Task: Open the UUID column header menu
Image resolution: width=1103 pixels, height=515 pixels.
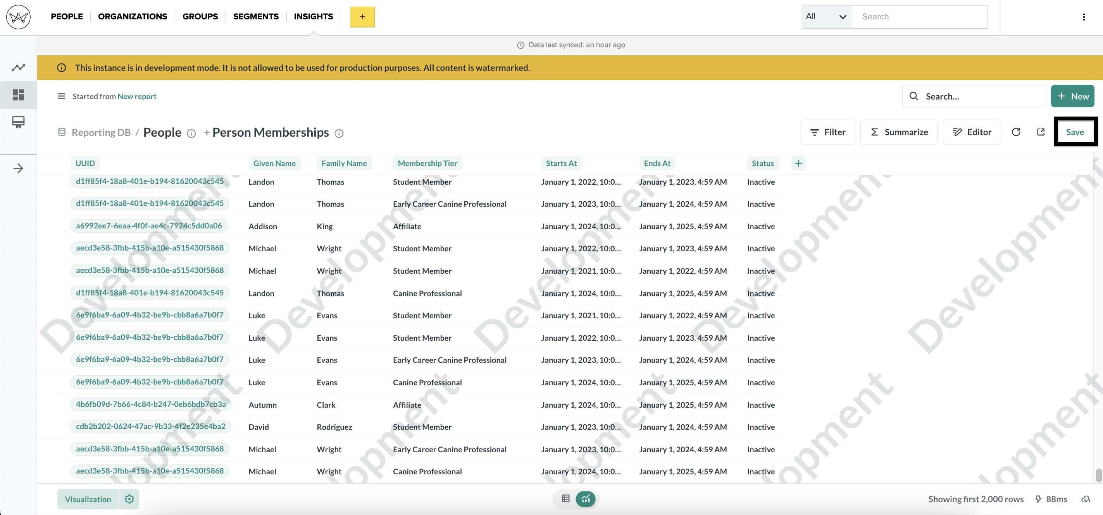Action: coord(85,163)
